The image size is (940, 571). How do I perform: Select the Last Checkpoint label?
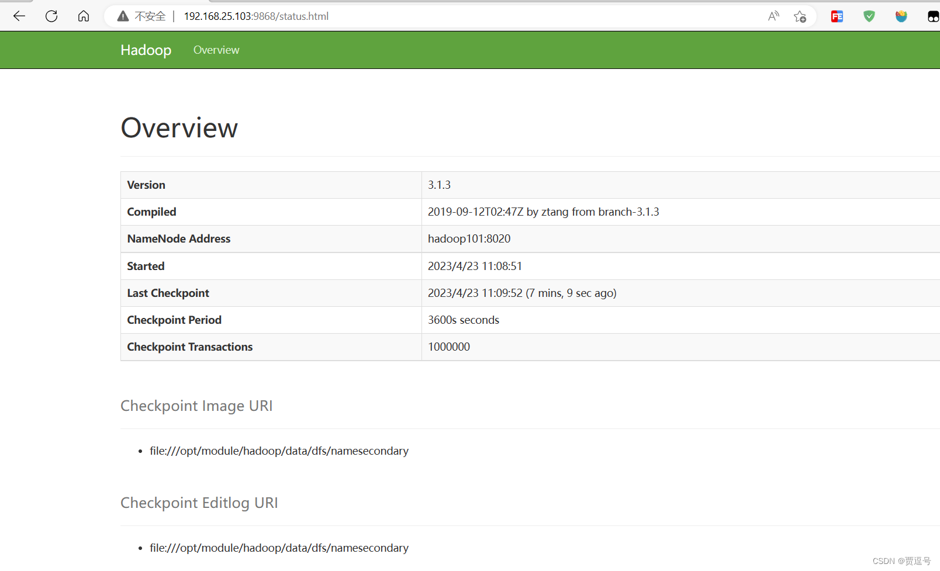pyautogui.click(x=168, y=293)
